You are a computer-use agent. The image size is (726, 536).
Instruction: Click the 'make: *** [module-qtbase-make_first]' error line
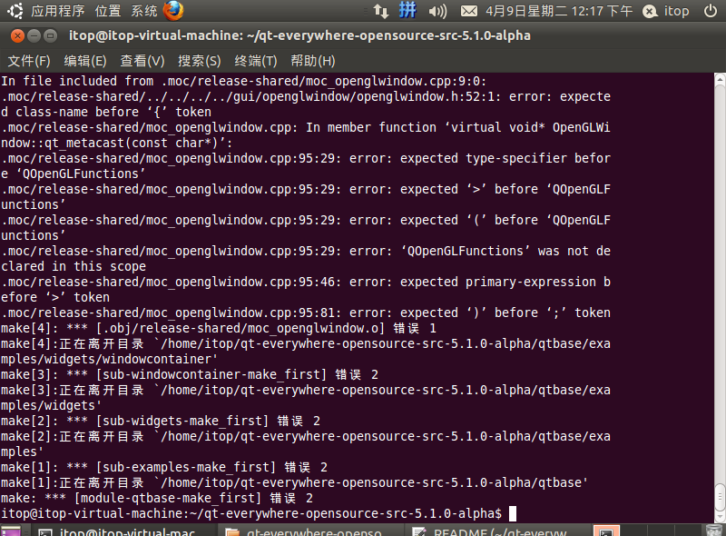click(x=157, y=498)
